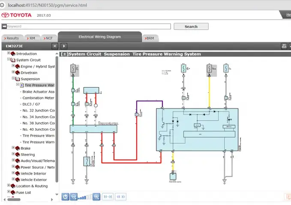Reset diagram view with refresh icon

tap(65, 197)
